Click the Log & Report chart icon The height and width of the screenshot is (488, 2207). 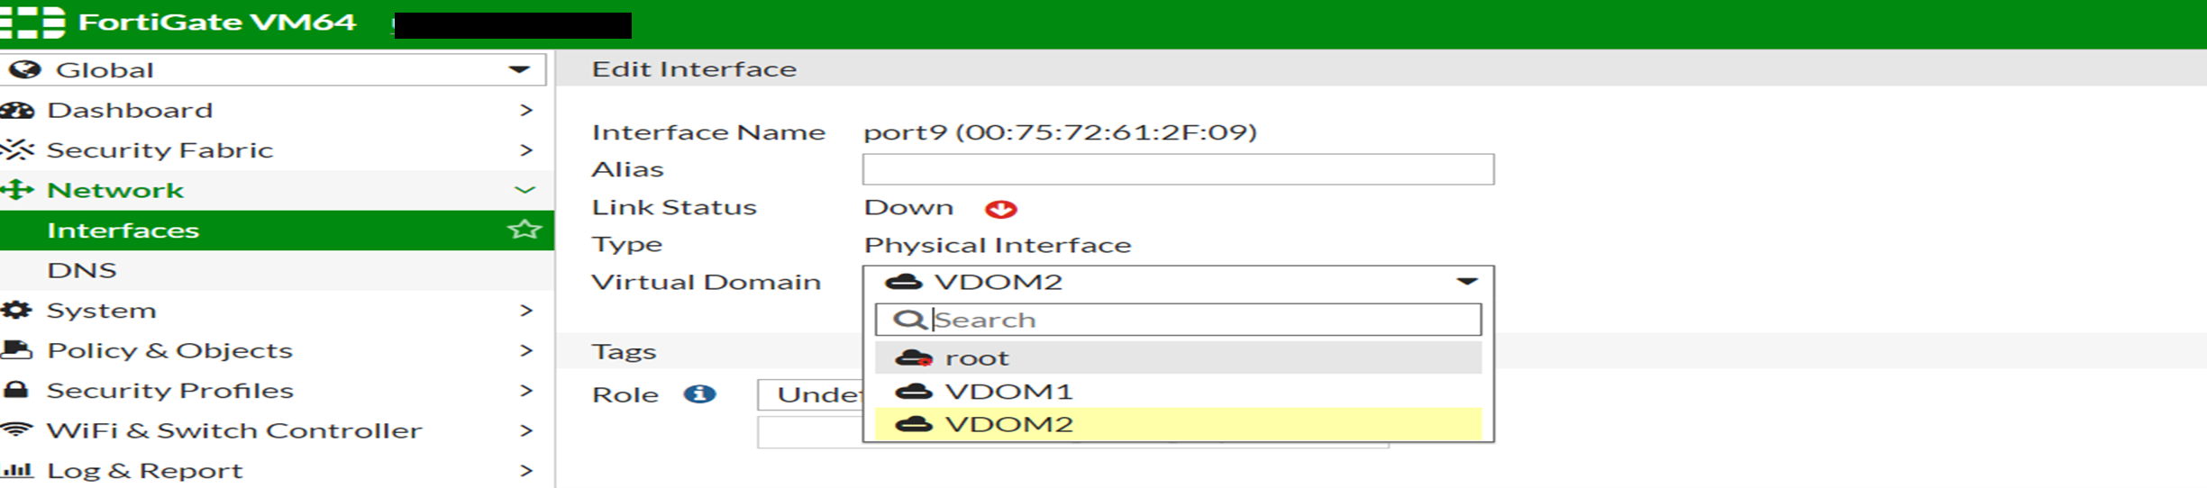[16, 470]
